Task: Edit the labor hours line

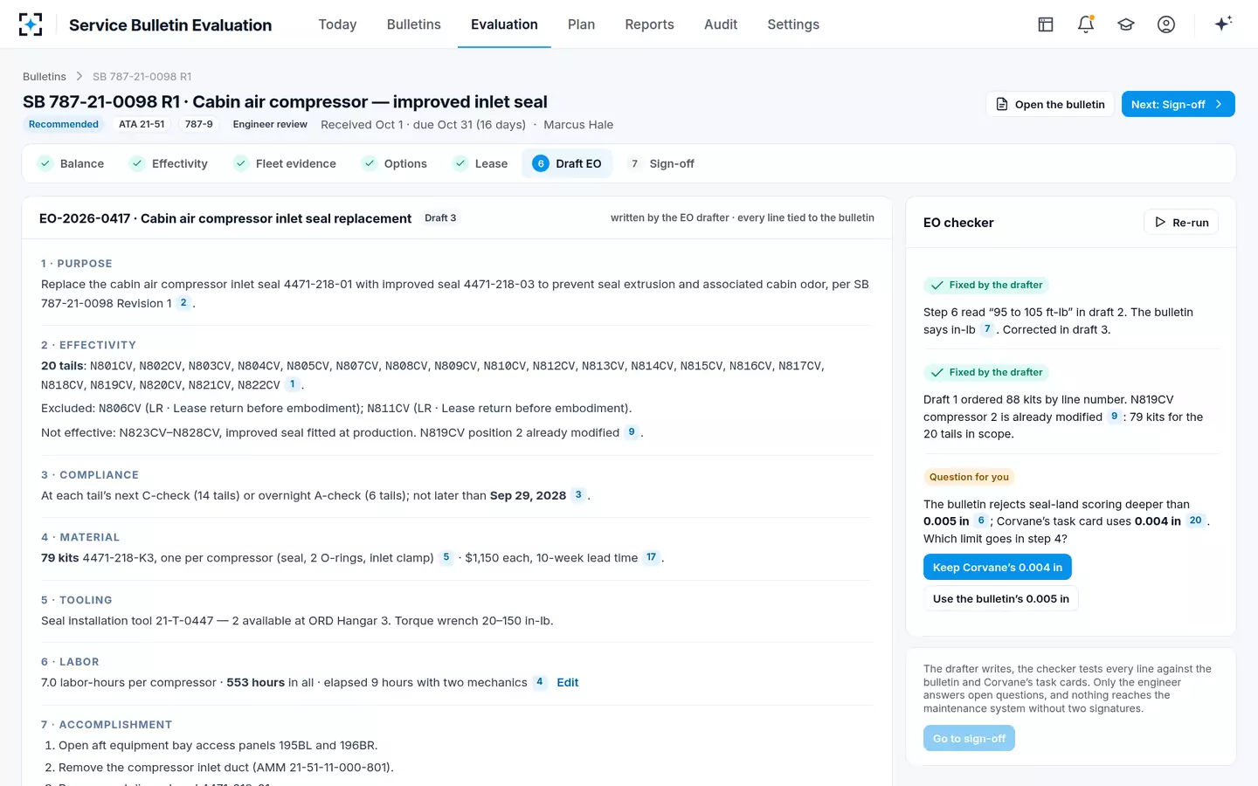Action: [568, 683]
